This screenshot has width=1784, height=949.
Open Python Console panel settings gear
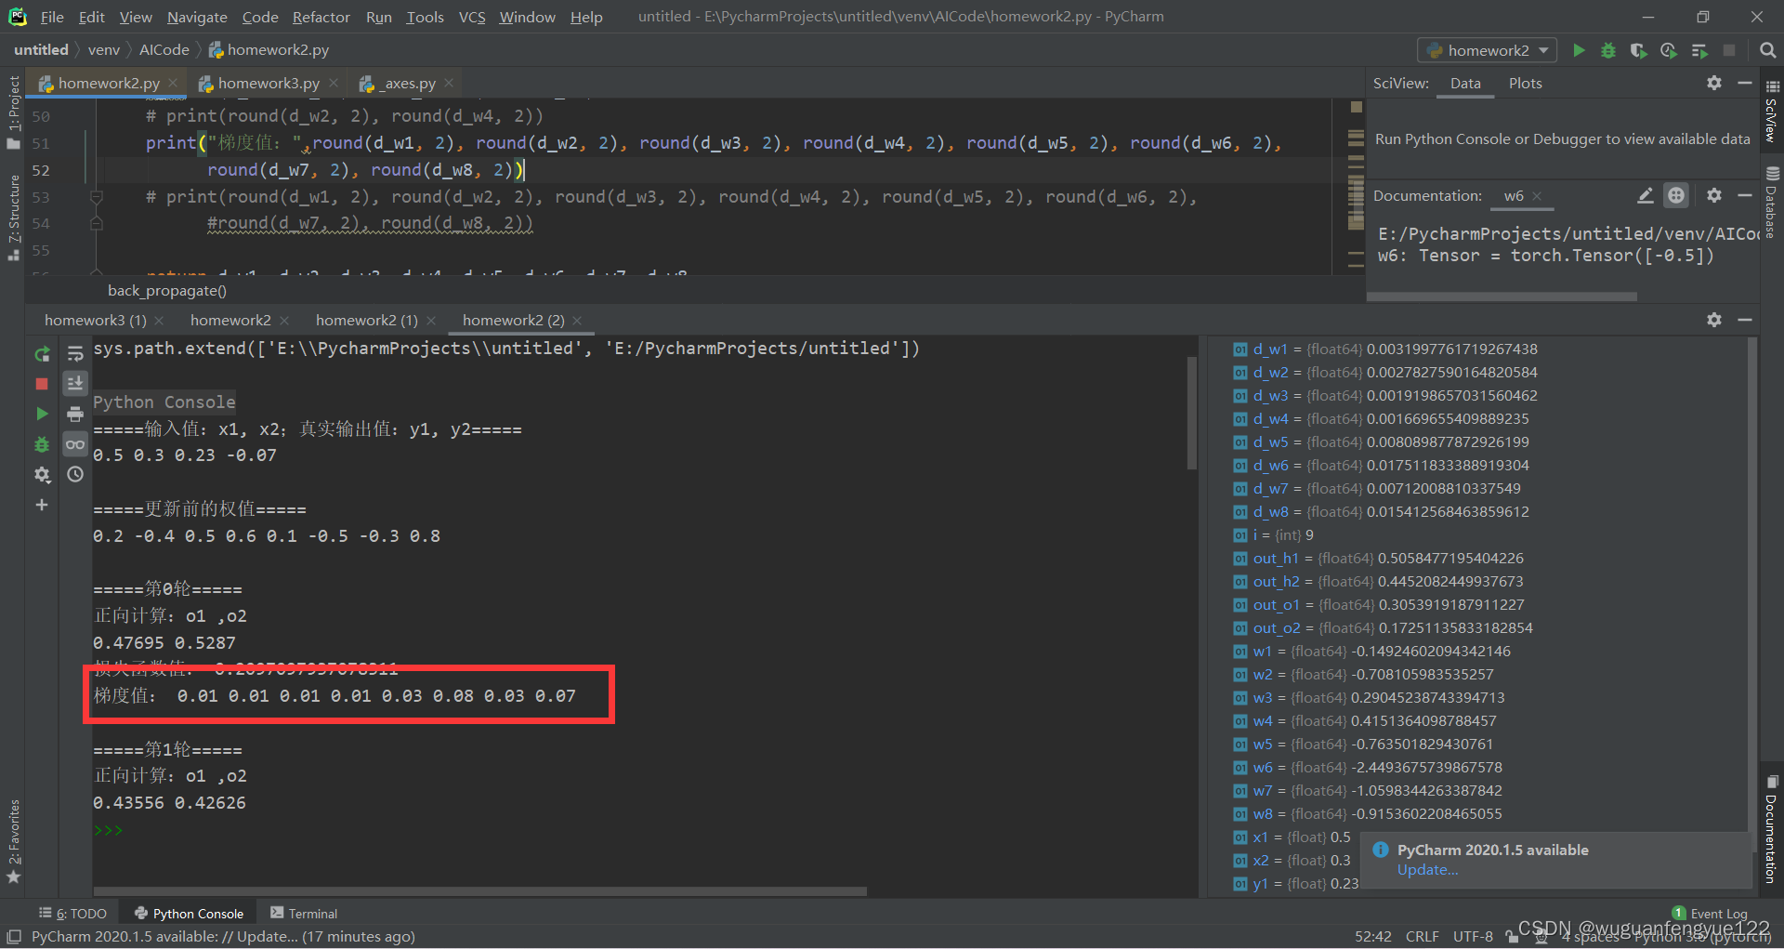[x=1714, y=320]
